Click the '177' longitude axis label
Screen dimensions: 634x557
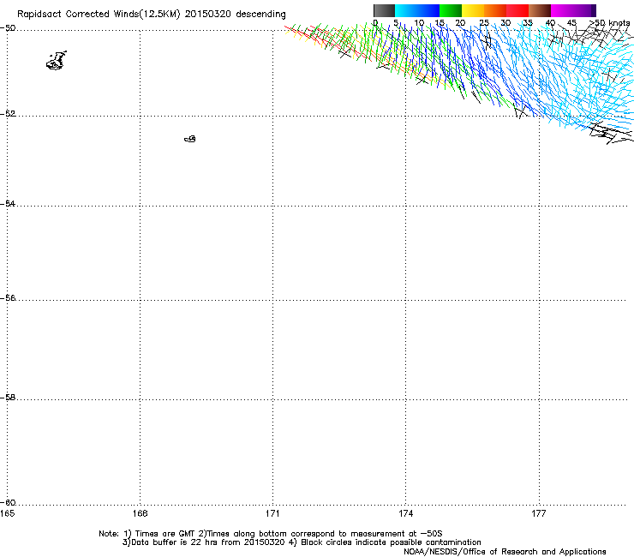(539, 513)
